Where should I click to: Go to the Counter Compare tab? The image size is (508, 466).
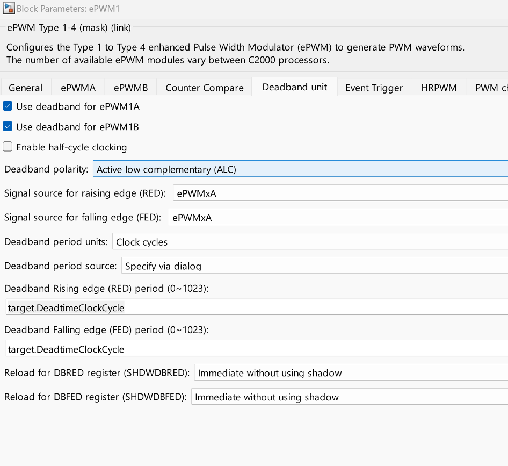point(204,88)
